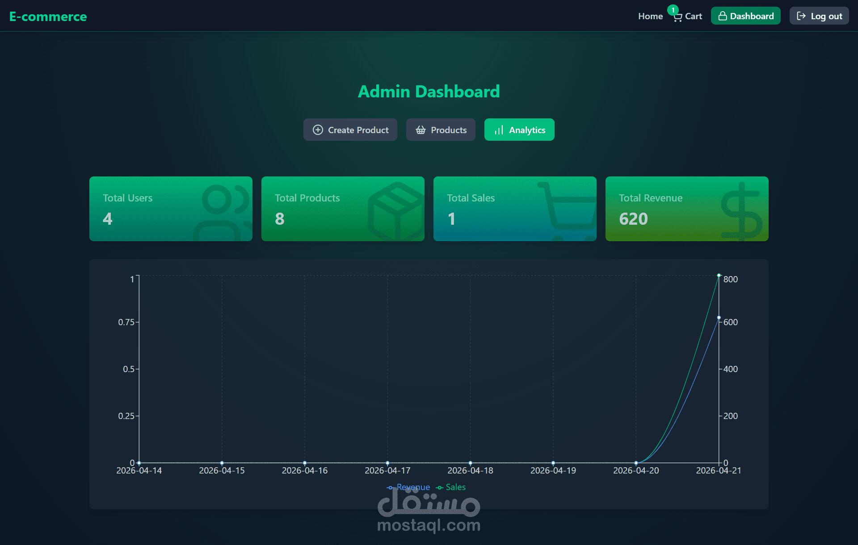Click the E-commerce logo text
Viewport: 858px width, 545px height.
point(48,17)
